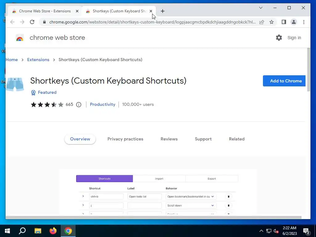This screenshot has width=316, height=237.
Task: Click Import tab in preview screenshot
Action: coord(159,179)
